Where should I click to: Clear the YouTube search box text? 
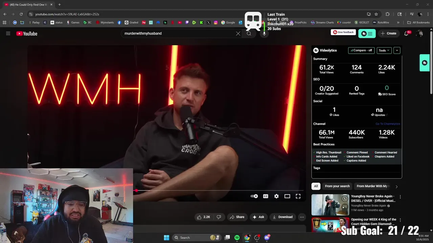(x=238, y=33)
